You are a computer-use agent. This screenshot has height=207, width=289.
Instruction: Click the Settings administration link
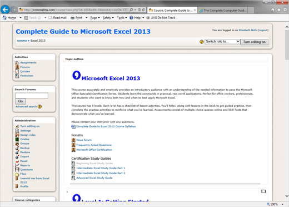pos(26,131)
